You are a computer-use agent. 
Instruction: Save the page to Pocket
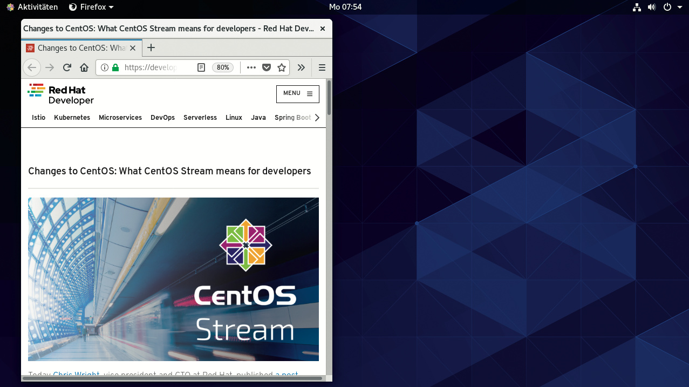pos(266,67)
